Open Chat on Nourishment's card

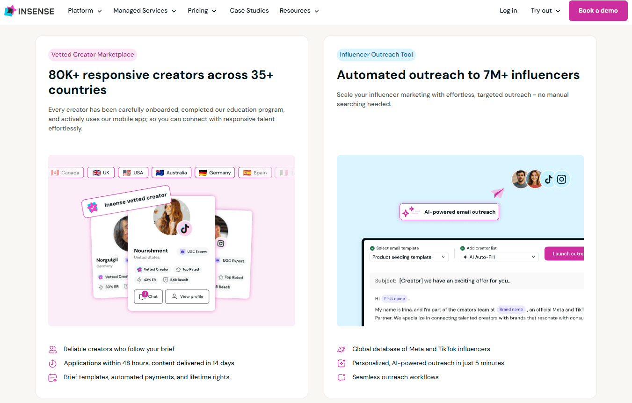(148, 296)
